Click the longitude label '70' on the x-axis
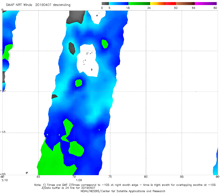The image size is (220, 193). pos(74,177)
